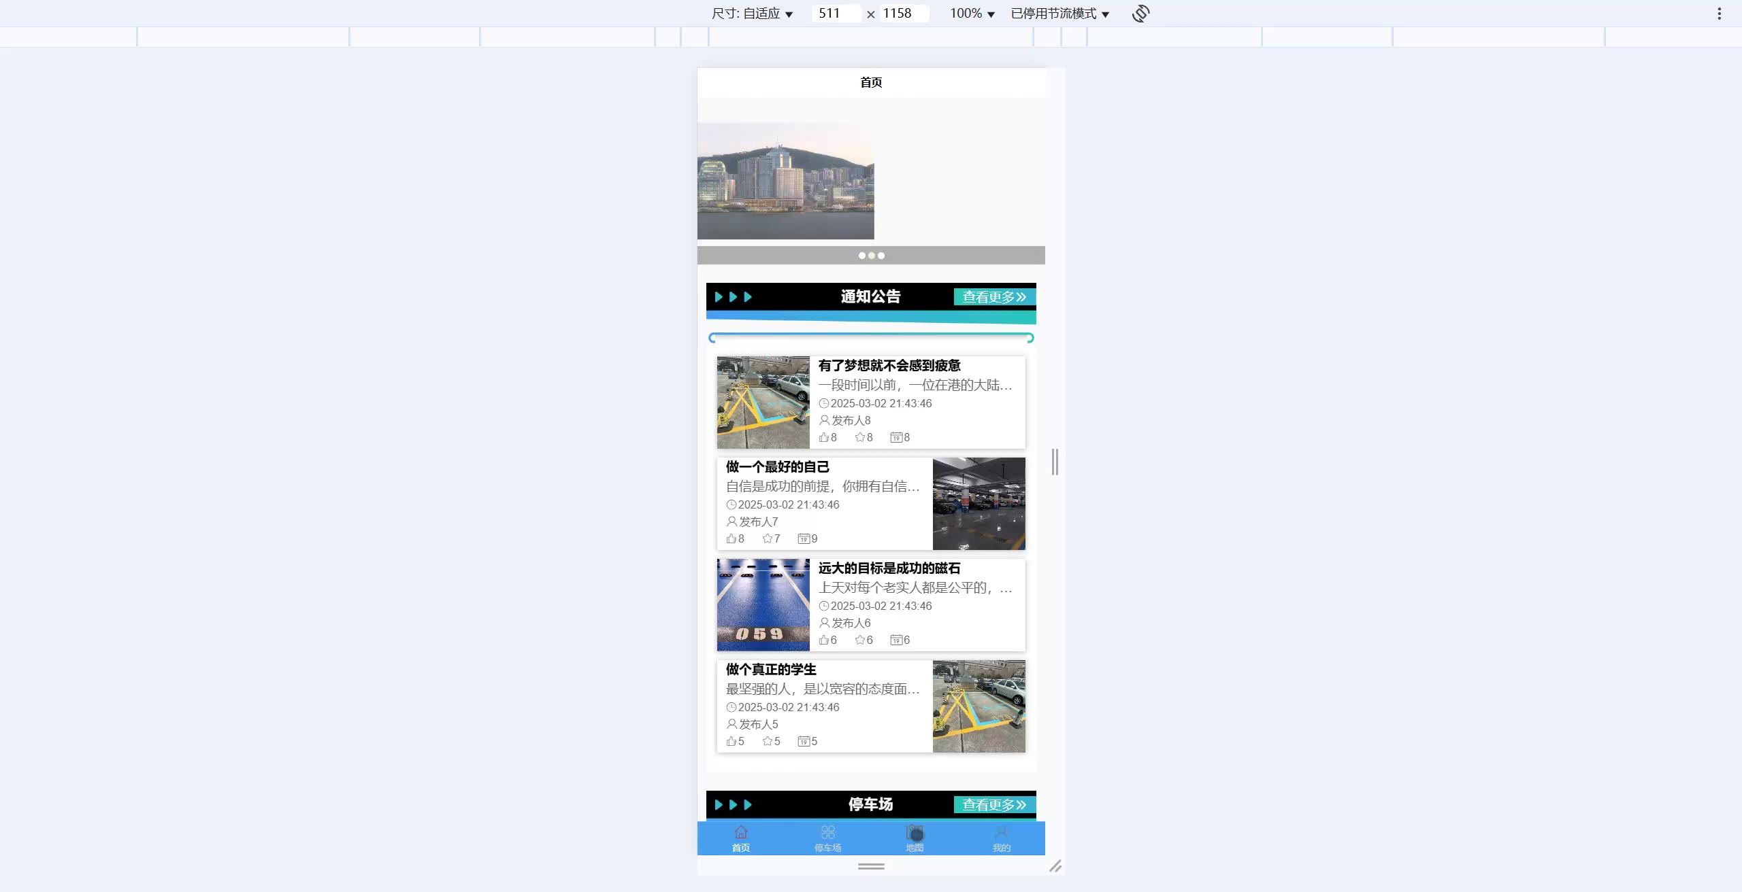Click thumbs-up icon on first notice card

pyautogui.click(x=824, y=437)
